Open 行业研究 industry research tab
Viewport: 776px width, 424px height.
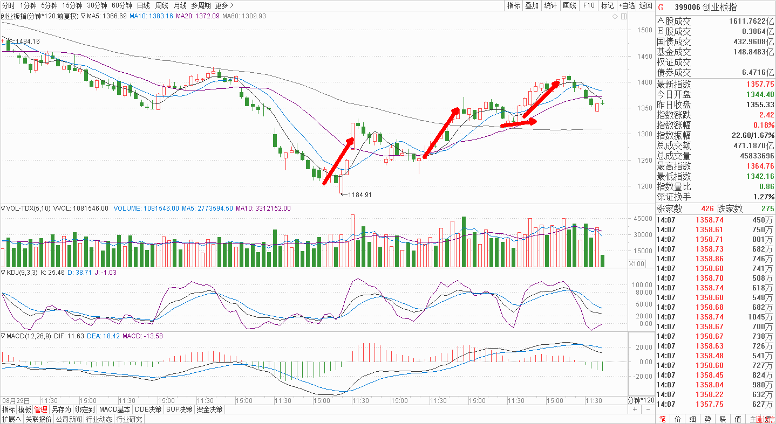130,419
